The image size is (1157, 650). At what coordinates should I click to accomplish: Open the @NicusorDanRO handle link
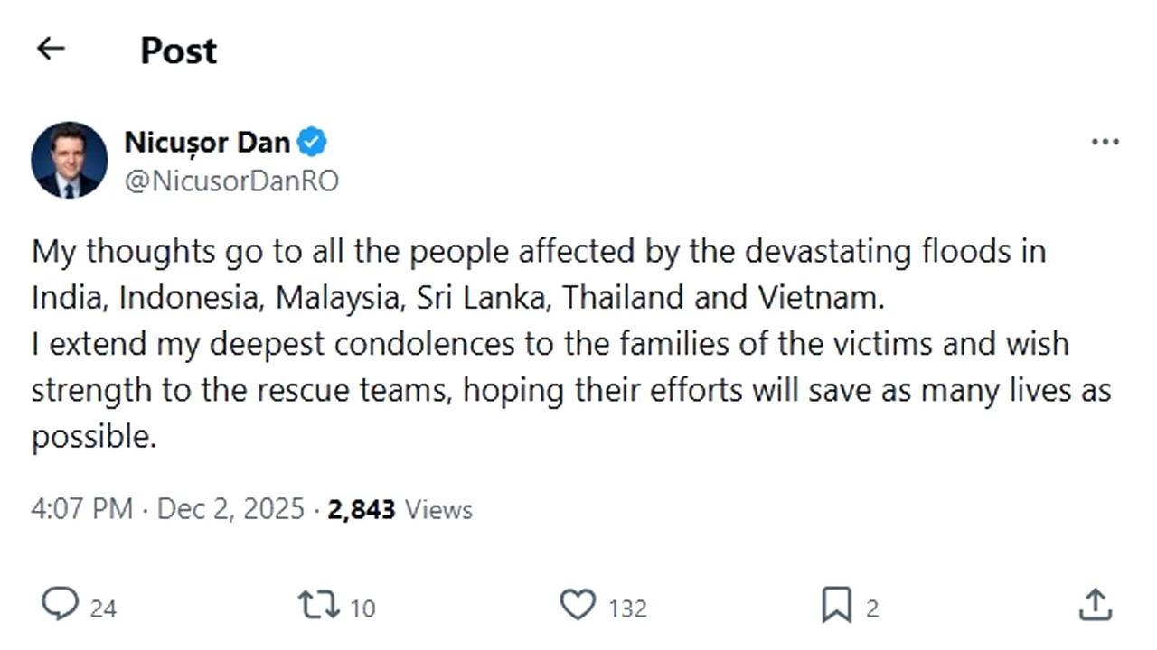click(231, 181)
